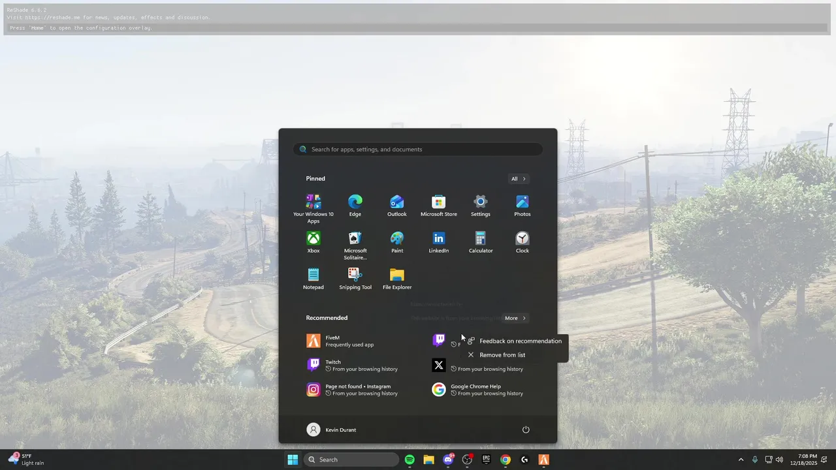The image size is (836, 470).
Task: Click the microphone tray icon
Action: tap(755, 460)
